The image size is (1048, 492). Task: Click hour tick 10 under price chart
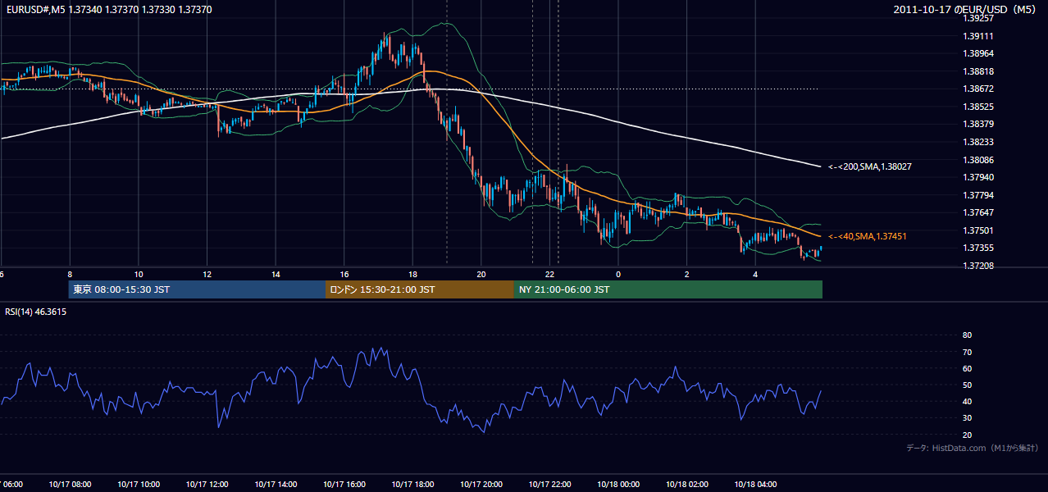tap(139, 275)
